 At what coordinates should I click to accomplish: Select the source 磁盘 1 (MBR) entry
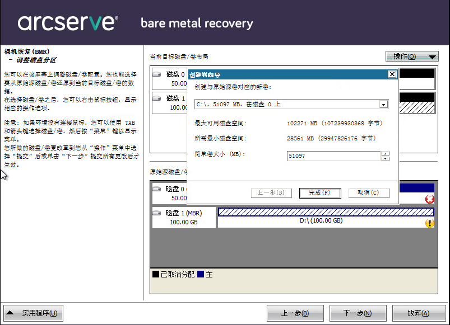184,218
